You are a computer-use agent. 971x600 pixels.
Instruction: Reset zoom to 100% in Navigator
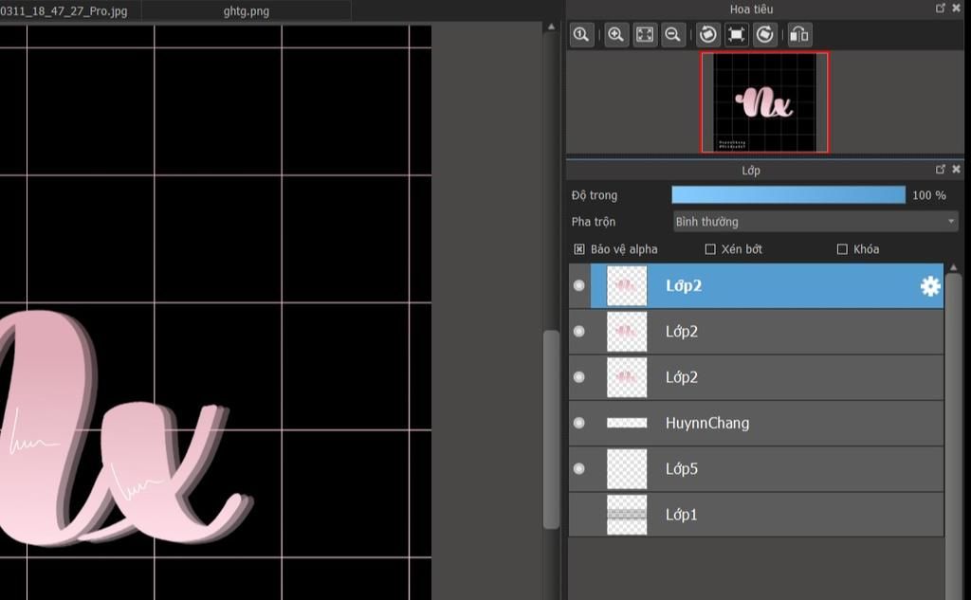(x=582, y=35)
